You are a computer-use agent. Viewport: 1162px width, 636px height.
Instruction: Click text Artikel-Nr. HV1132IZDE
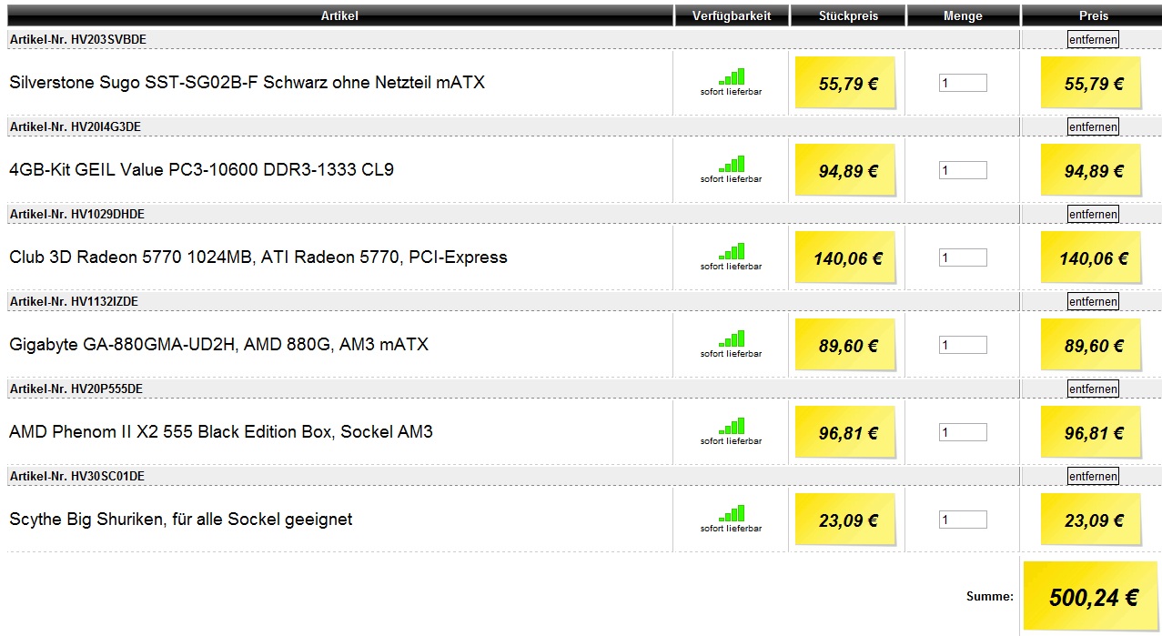pyautogui.click(x=74, y=301)
